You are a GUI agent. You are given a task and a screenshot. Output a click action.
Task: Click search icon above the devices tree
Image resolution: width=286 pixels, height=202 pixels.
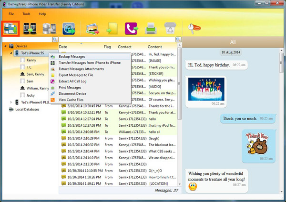pos(55,39)
